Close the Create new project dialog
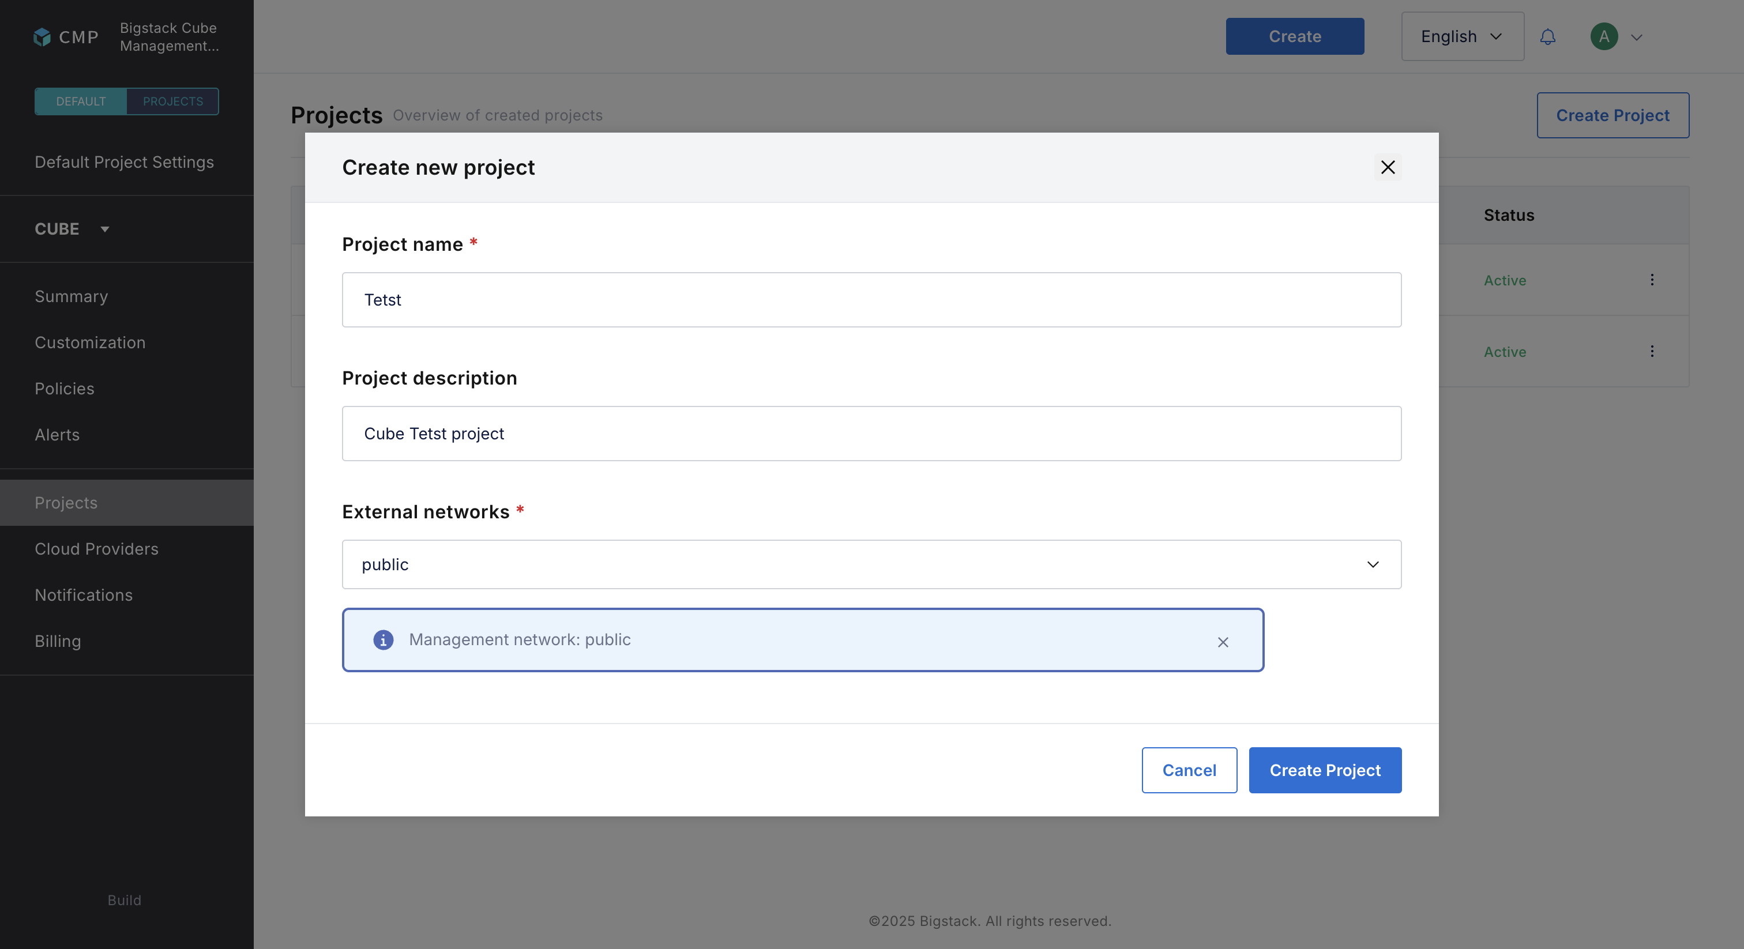Screen dimensions: 1744x949 tap(1387, 167)
